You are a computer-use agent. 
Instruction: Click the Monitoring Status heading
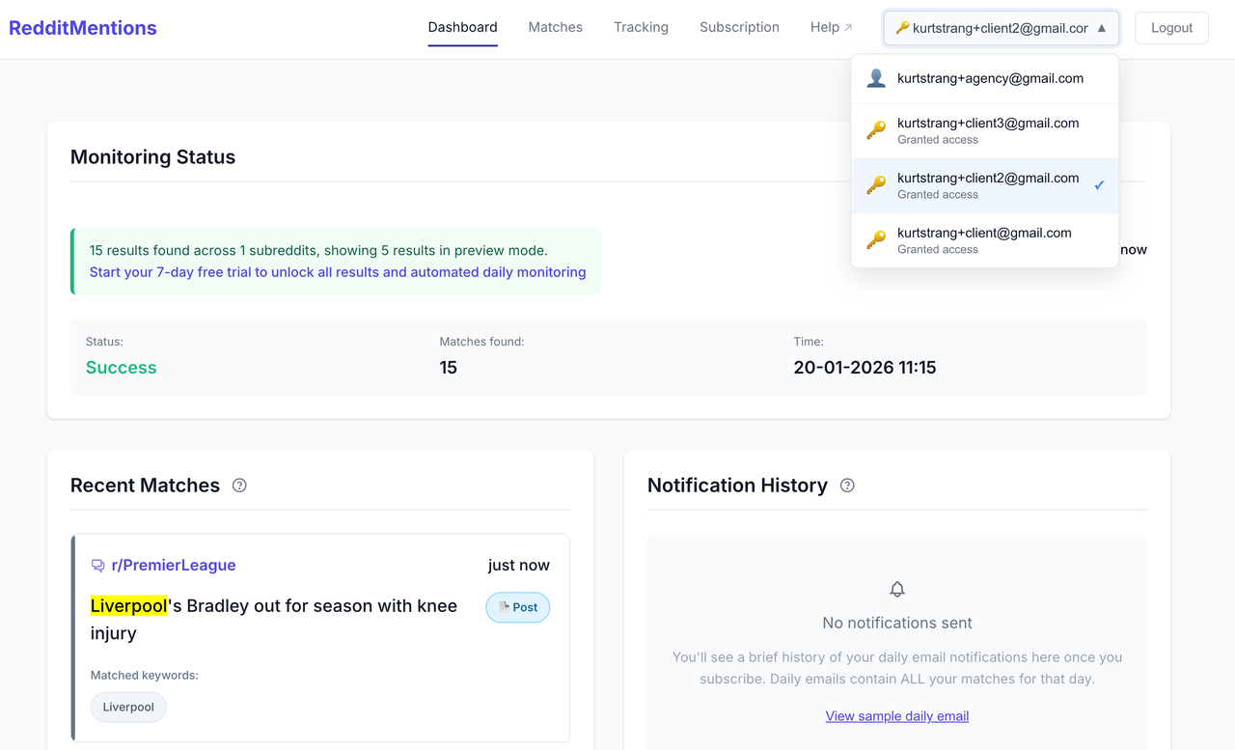tap(152, 157)
